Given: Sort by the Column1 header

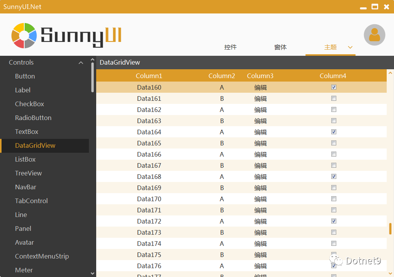Looking at the screenshot, I should 149,76.
